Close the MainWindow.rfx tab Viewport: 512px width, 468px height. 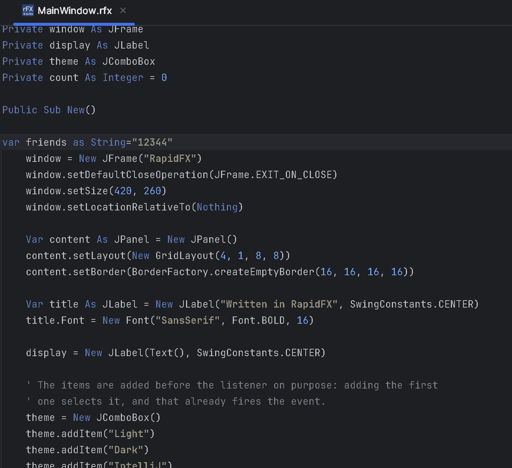[123, 11]
